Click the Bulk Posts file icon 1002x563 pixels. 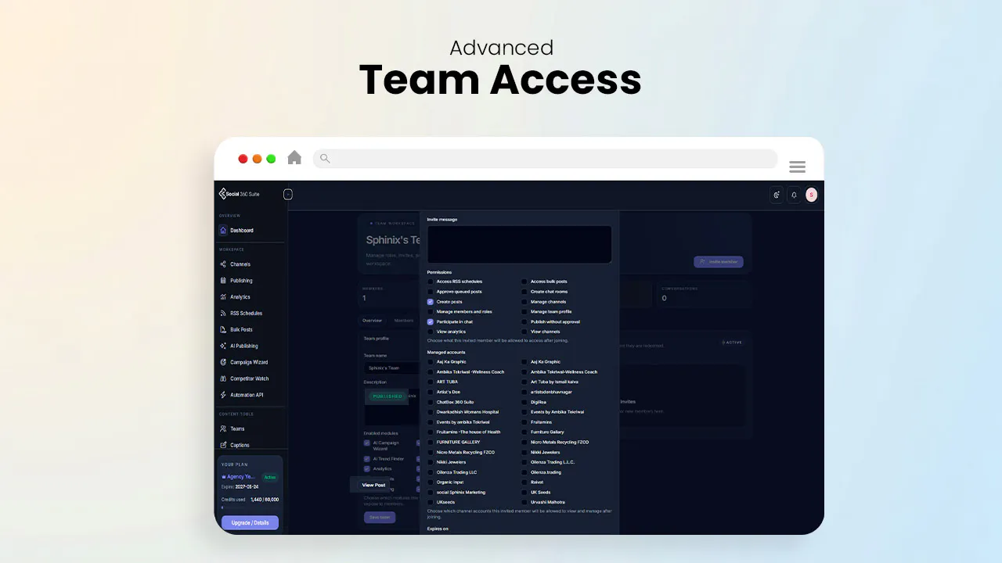223,330
